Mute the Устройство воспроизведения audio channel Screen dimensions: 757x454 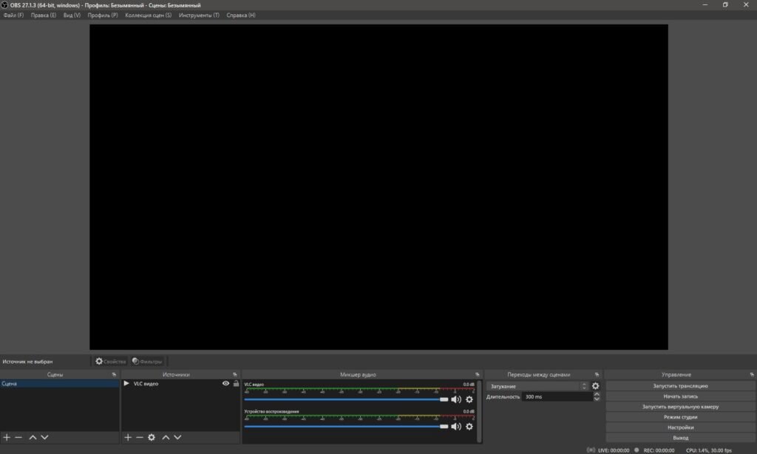point(456,427)
